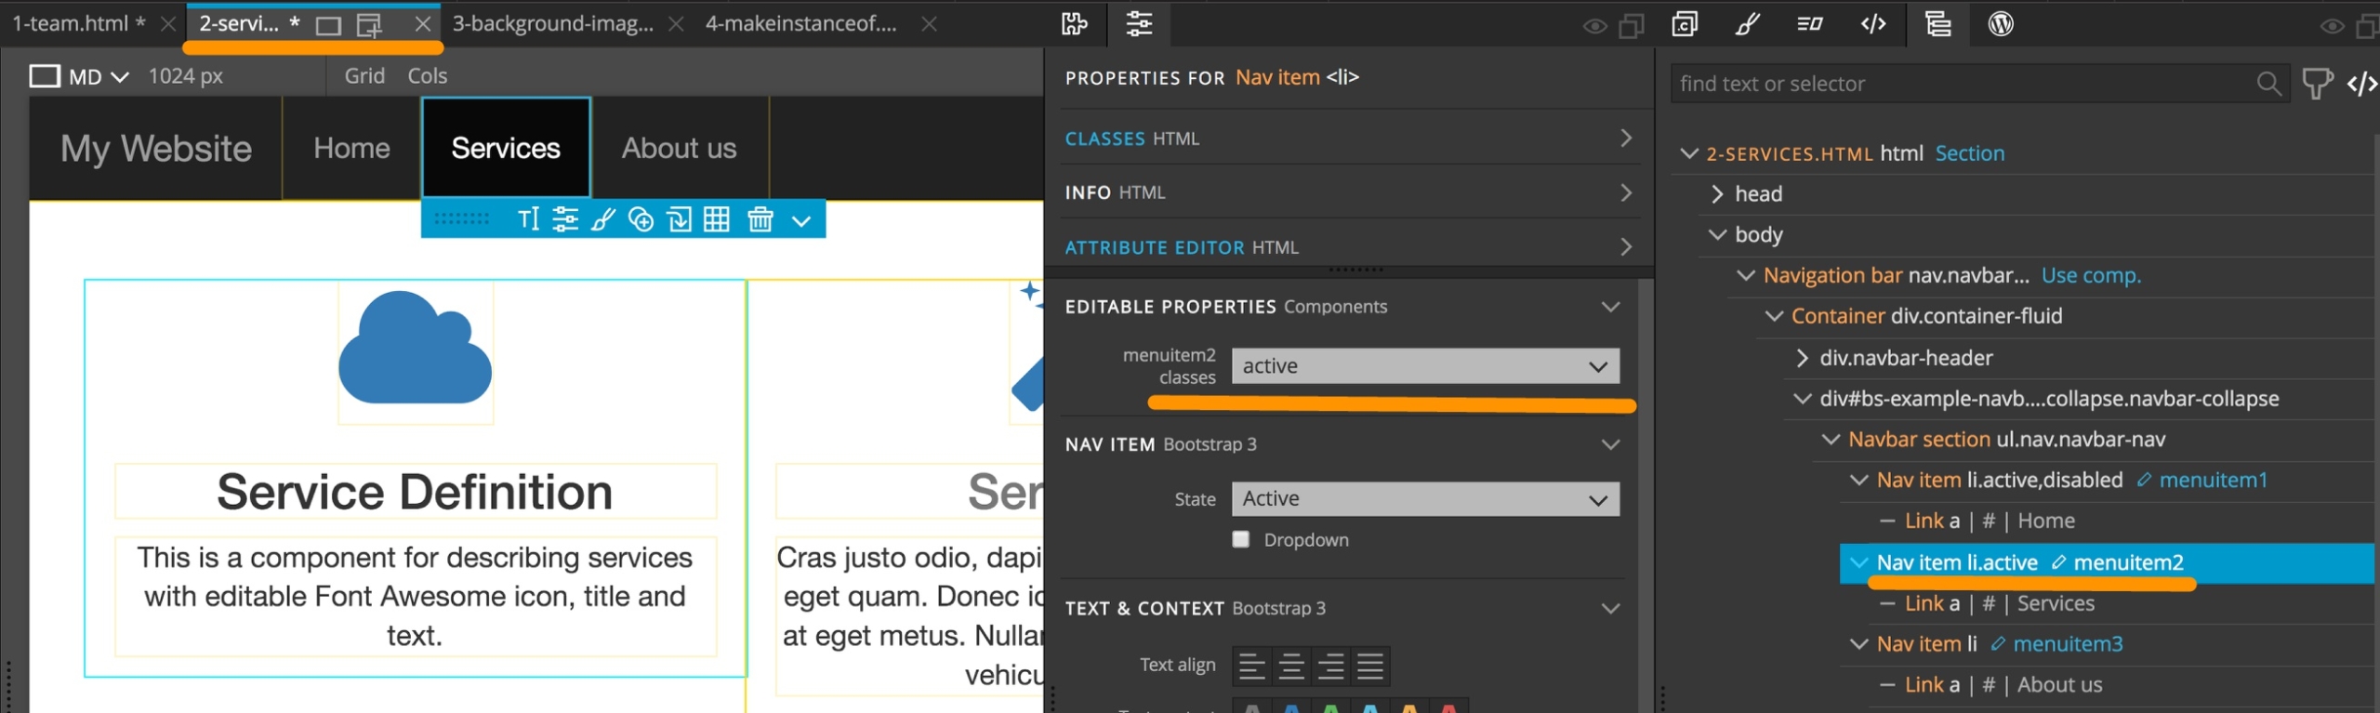Screen dimensions: 2380x713
Task: Click the Home nav link on the page
Action: pos(351,148)
